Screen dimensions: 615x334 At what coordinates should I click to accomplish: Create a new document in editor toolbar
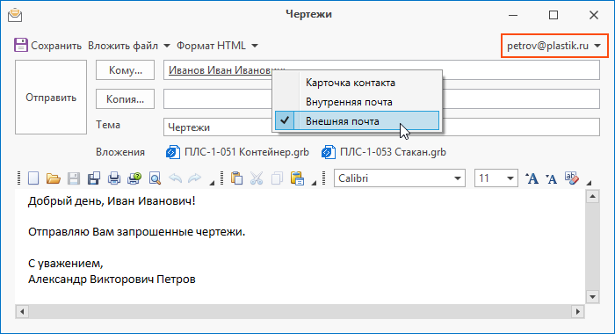[x=33, y=178]
